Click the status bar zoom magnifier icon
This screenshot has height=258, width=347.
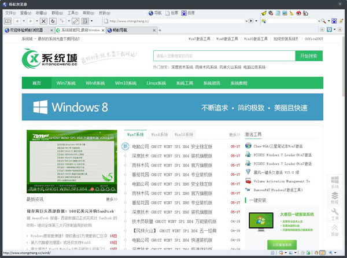point(330,253)
